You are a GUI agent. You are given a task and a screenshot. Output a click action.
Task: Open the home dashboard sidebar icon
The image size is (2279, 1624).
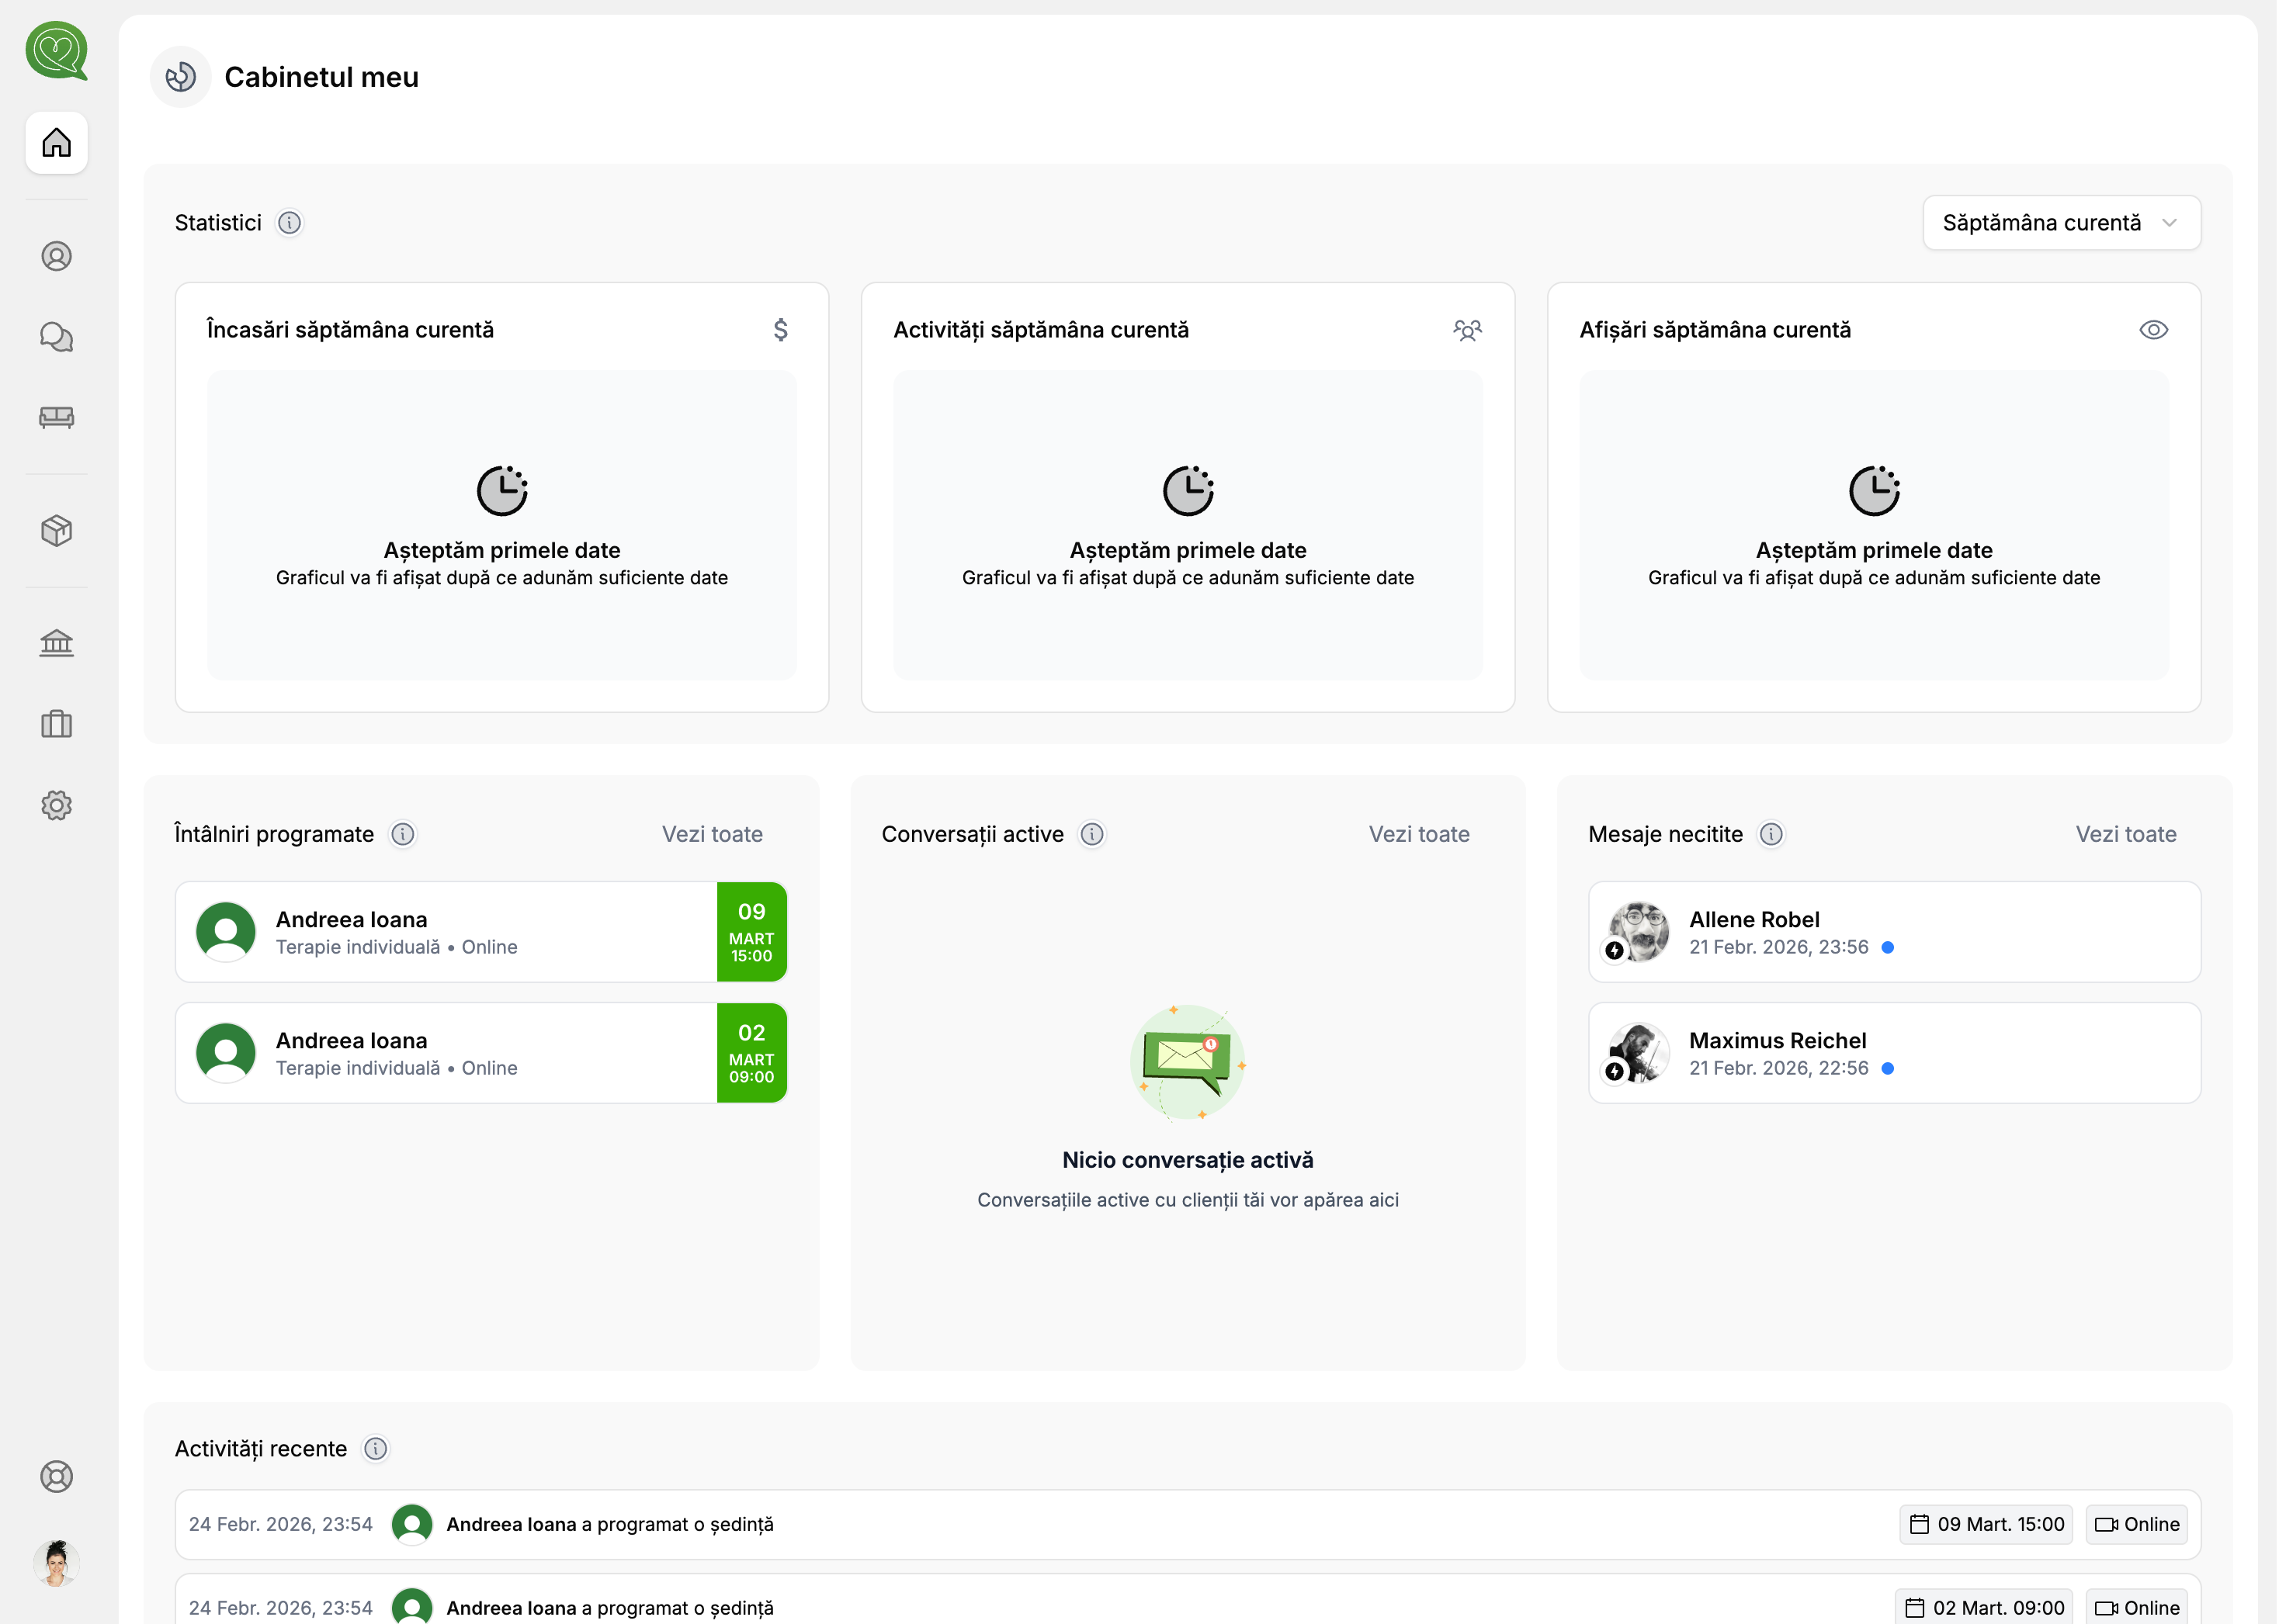point(56,143)
